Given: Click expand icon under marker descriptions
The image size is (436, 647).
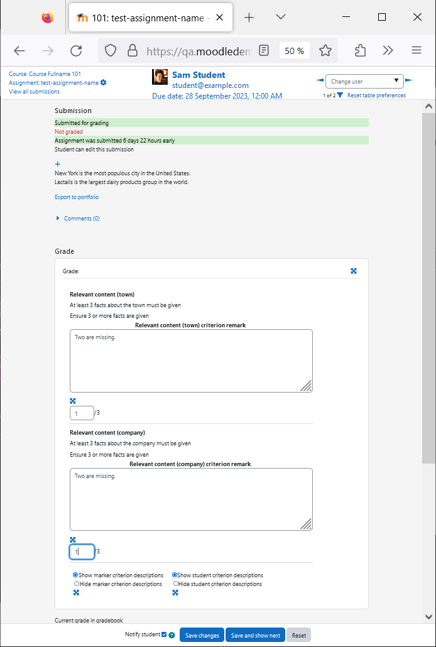Looking at the screenshot, I should (x=76, y=593).
